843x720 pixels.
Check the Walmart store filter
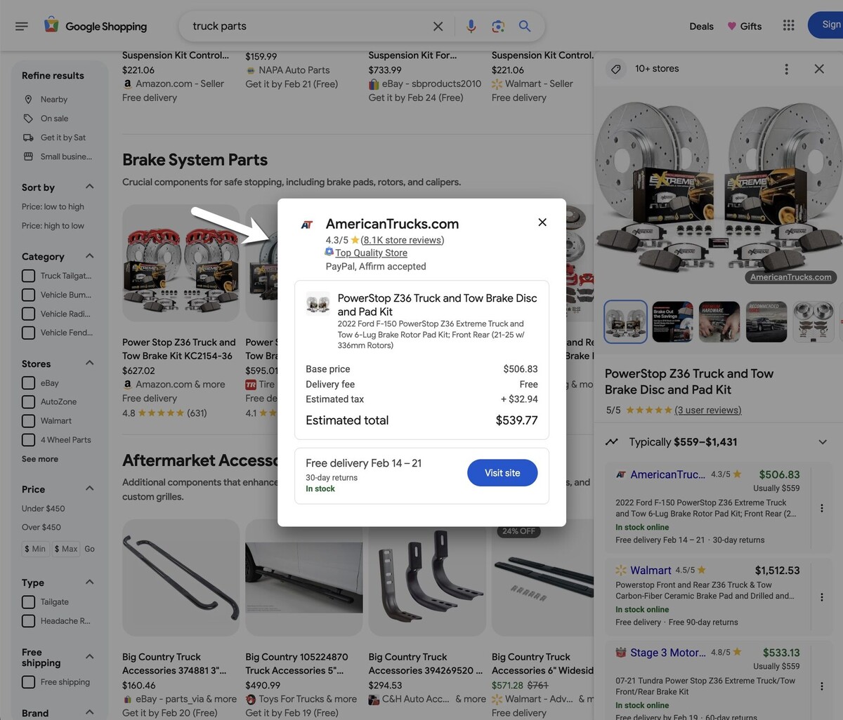(28, 421)
